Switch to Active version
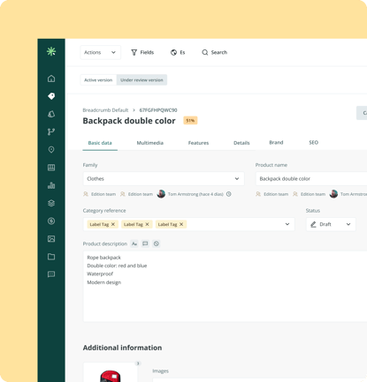Viewport: 367px width, 382px height. pyautogui.click(x=98, y=80)
